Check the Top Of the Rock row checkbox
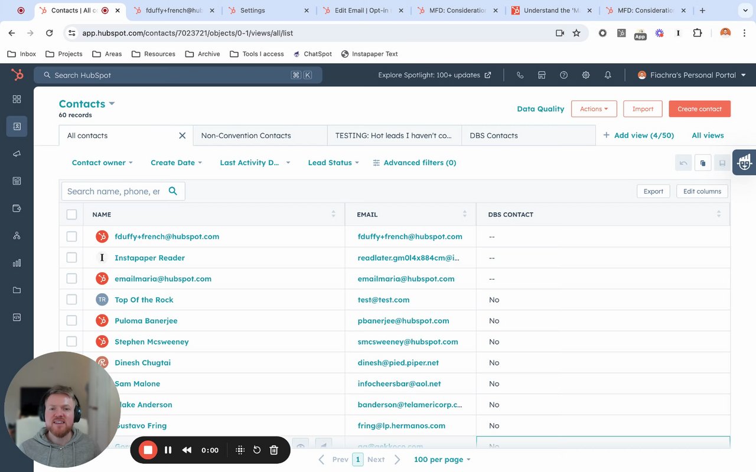 pos(71,300)
